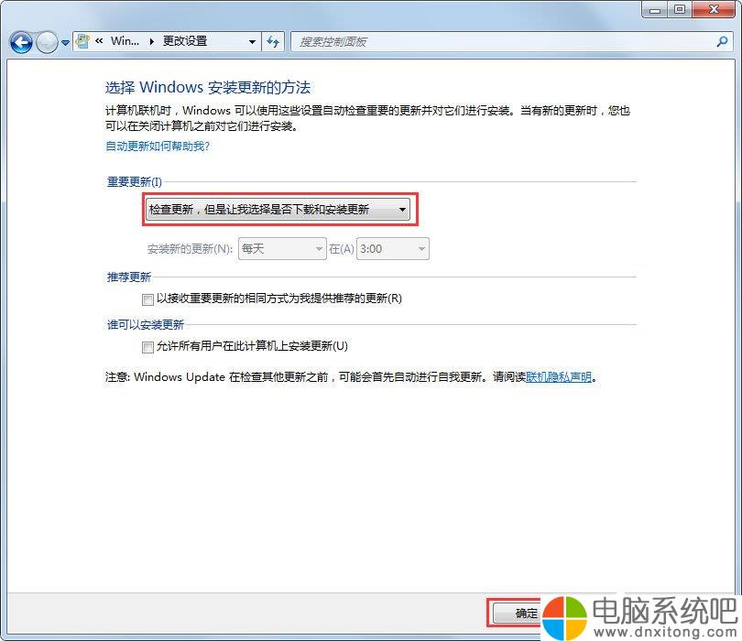The width and height of the screenshot is (742, 641).
Task: Open the 重要更新 method dropdown
Action: [x=278, y=209]
